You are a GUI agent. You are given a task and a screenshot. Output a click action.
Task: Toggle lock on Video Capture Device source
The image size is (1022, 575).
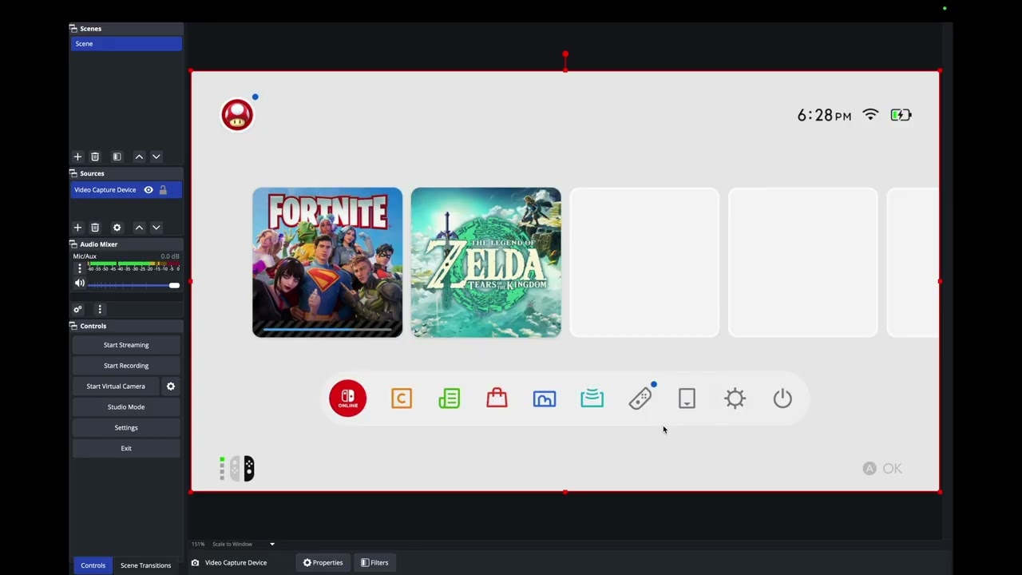(x=163, y=190)
